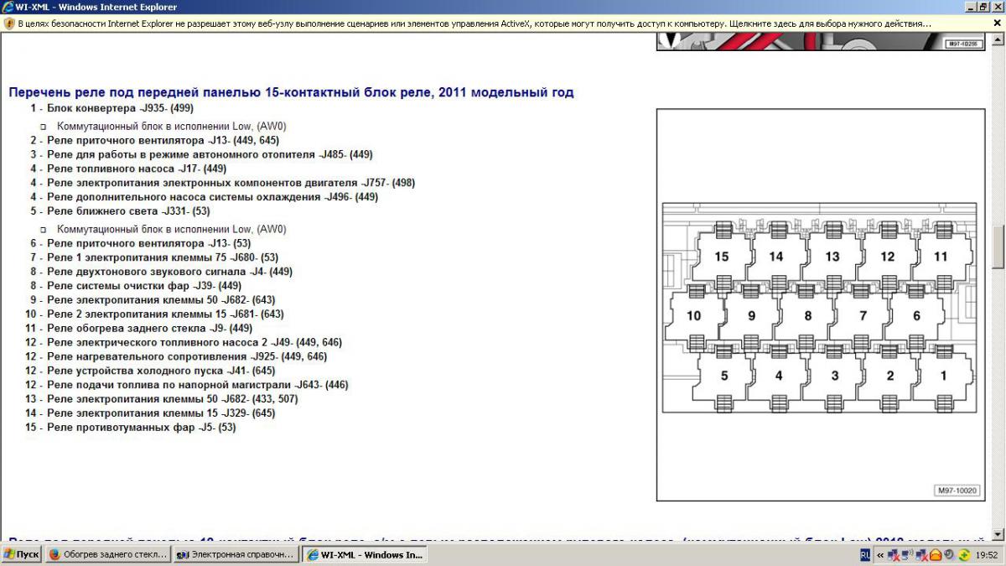
Task: Click relay slot 1 in the relay block diagram
Action: [943, 376]
